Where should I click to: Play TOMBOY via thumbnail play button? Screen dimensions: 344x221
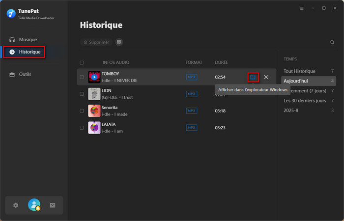point(94,77)
